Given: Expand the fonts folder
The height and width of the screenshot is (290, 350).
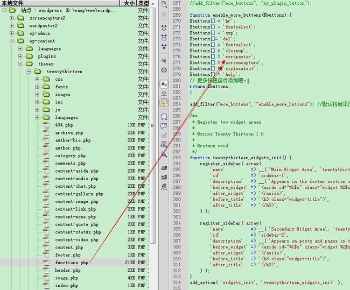Looking at the screenshot, I should (x=37, y=87).
